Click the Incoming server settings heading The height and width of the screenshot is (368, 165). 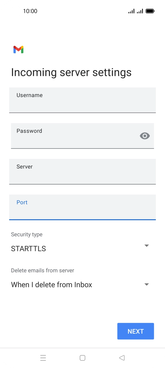[x=71, y=72]
